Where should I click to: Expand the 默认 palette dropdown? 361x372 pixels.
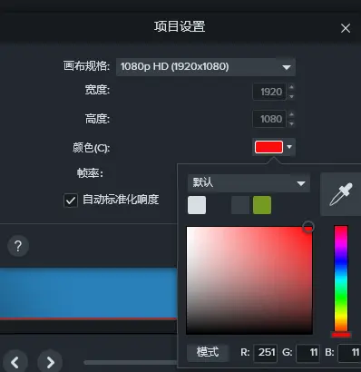(x=249, y=183)
